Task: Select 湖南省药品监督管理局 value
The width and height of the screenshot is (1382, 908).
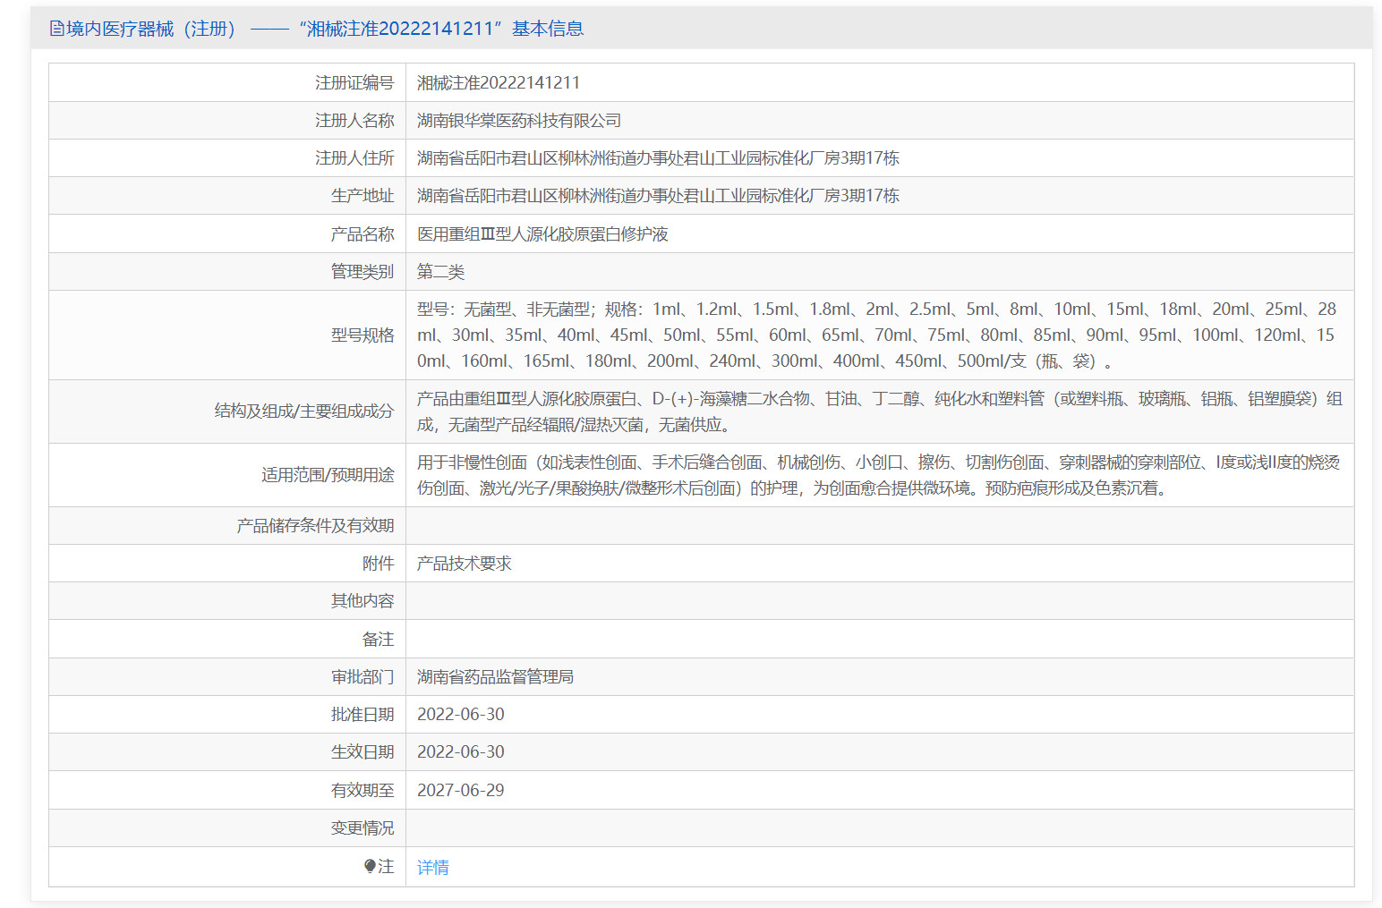Action: pyautogui.click(x=495, y=677)
